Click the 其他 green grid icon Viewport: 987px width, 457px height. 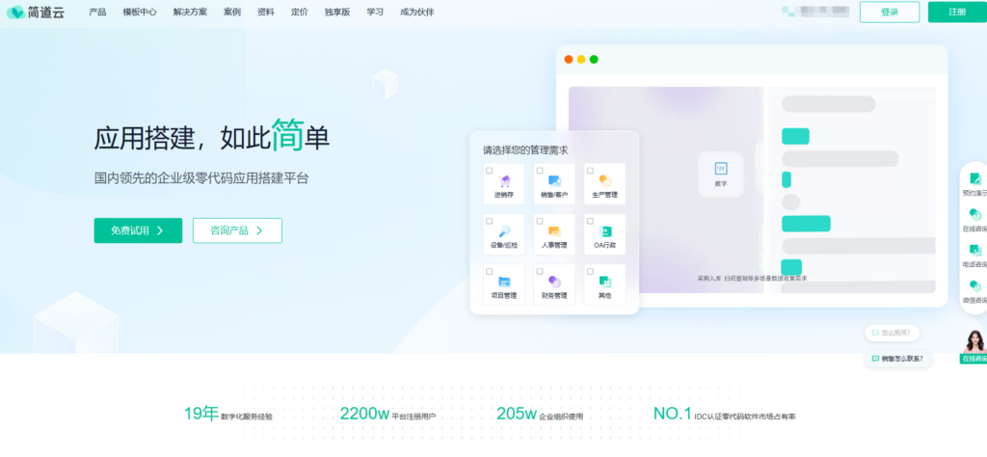(x=605, y=282)
